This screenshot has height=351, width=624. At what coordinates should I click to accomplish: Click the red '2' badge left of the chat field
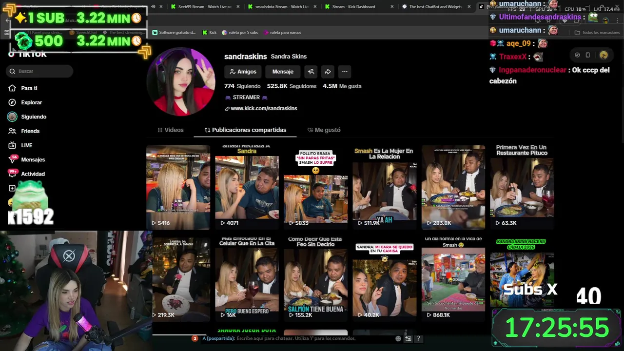pos(195,338)
